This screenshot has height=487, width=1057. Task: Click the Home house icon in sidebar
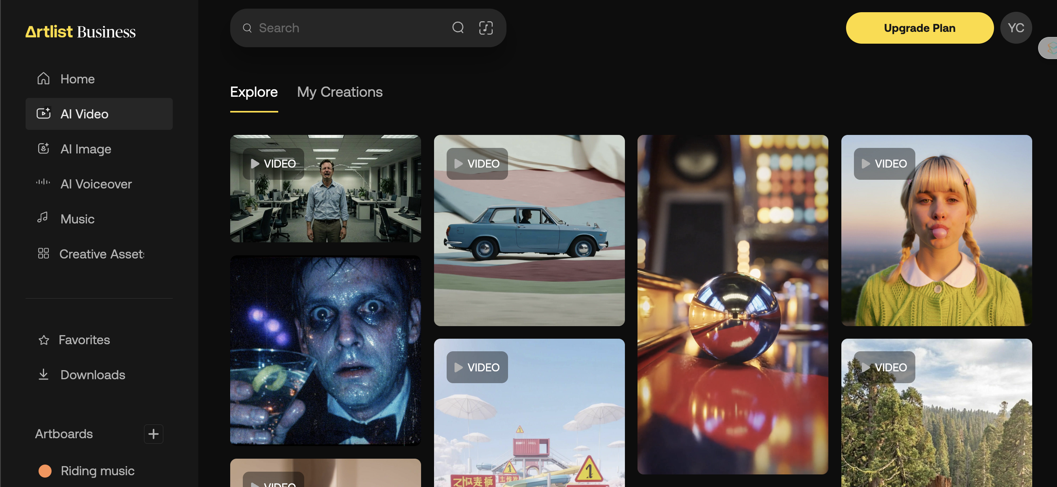click(x=43, y=78)
